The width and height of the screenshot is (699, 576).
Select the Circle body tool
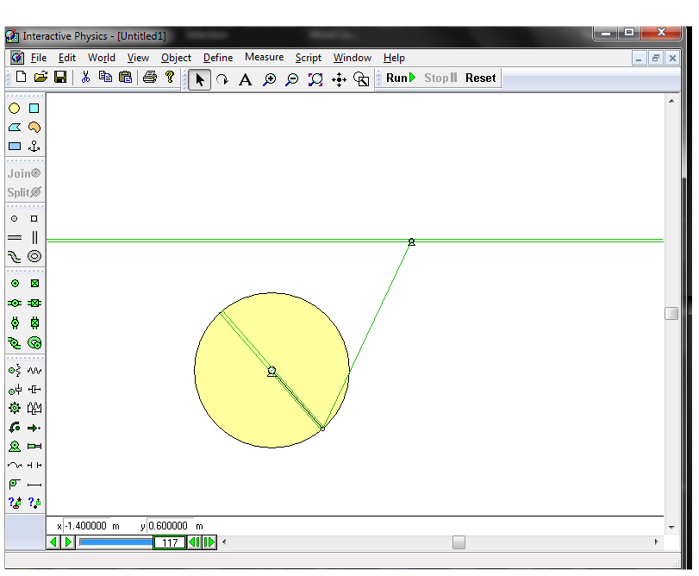point(15,108)
